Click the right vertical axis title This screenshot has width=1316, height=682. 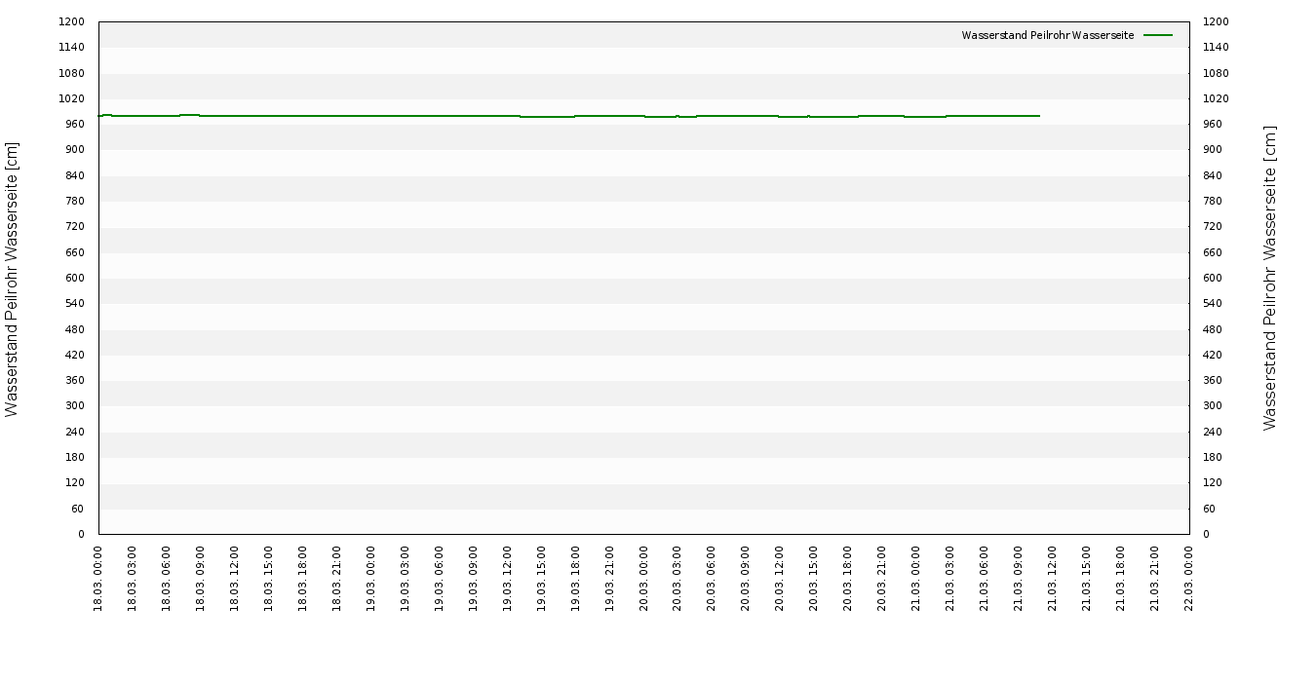coord(1269,279)
